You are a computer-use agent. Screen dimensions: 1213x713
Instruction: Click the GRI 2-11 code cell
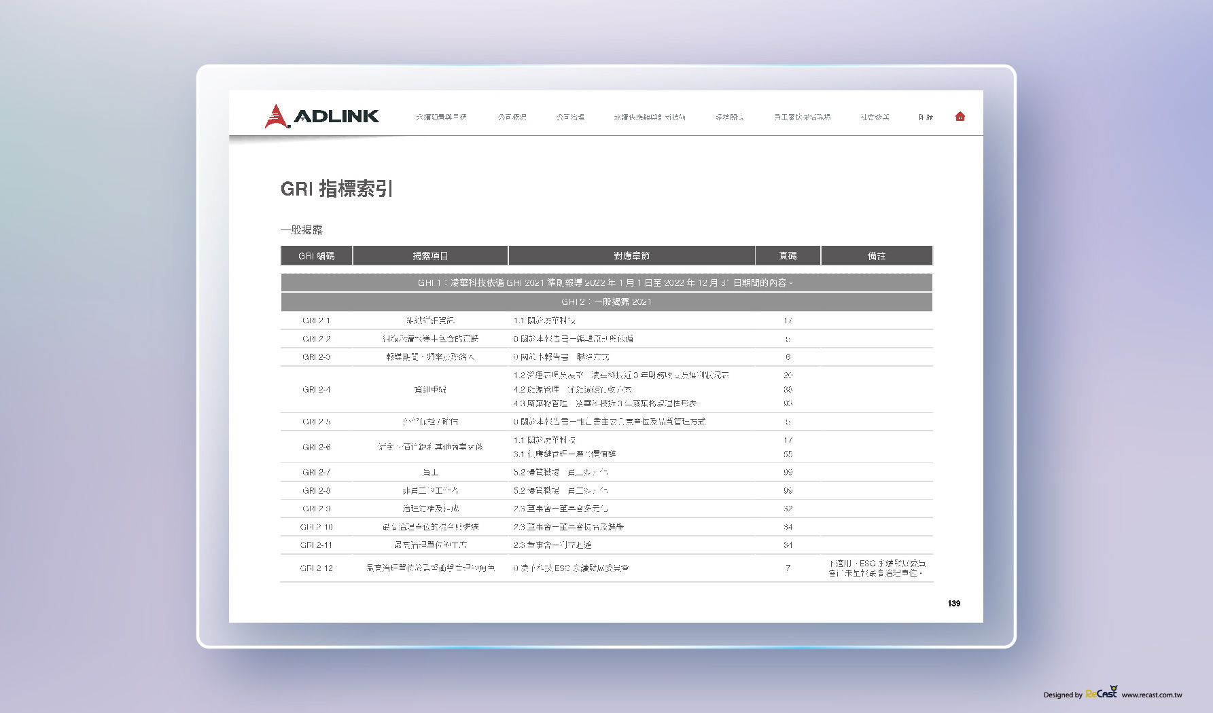317,545
